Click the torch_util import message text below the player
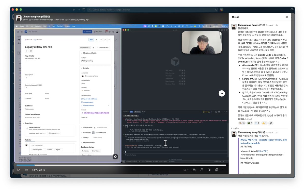The width and height of the screenshot is (305, 191). click(x=48, y=176)
